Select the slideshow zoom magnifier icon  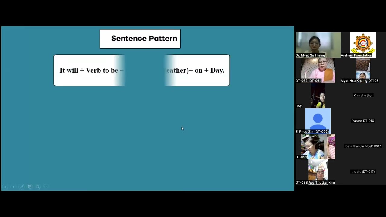[x=38, y=187]
